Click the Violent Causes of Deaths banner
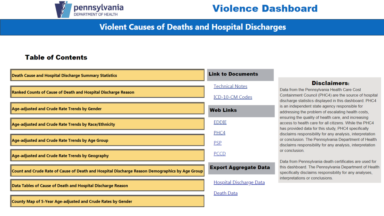The height and width of the screenshot is (216, 384). pyautogui.click(x=192, y=27)
